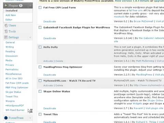Deactivate Skype Online Status plugin
Viewport: 164px width, 123px height.
(x=50, y=108)
